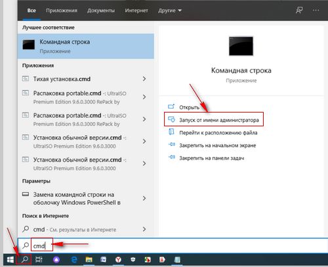The height and width of the screenshot is (267, 328).
Task: Switch to the Все tab
Action: (31, 10)
